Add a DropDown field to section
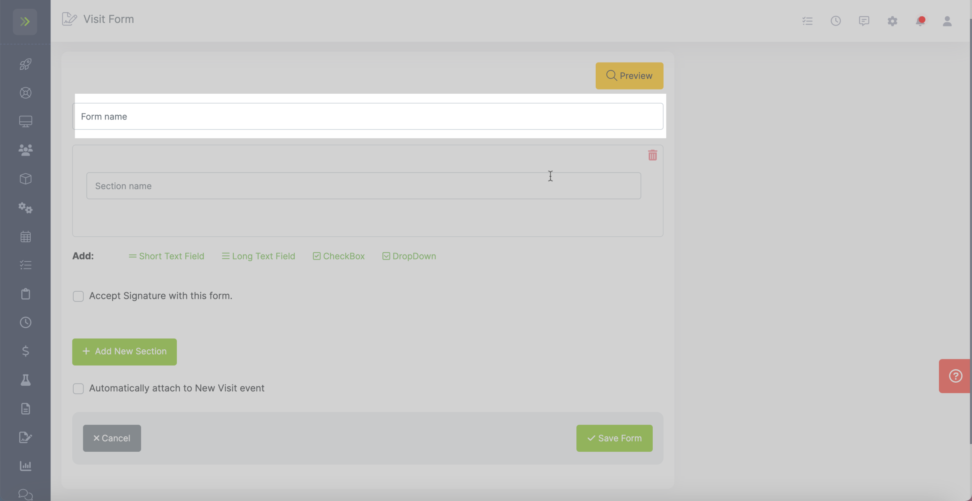972x501 pixels. click(x=409, y=256)
